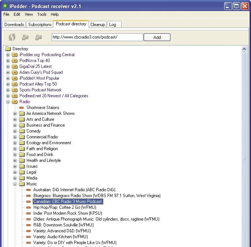Image resolution: width=251 pixels, height=247 pixels.
Task: Expand iPodderX Most Popular node
Action: tap(8, 78)
